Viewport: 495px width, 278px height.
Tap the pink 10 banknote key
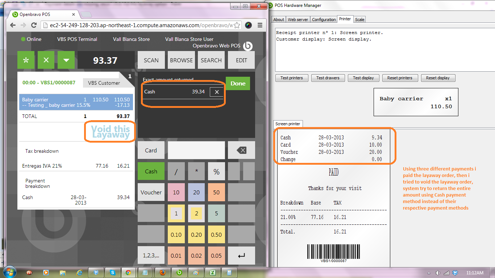click(176, 192)
